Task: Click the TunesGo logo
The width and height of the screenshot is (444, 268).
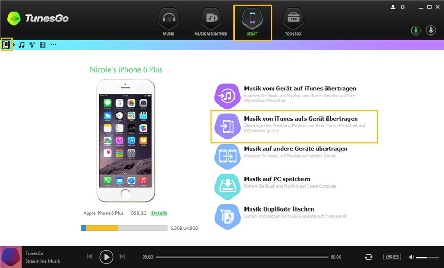Action: 38,18
